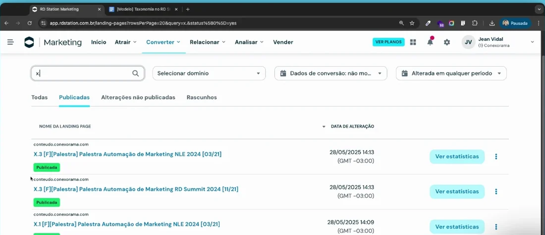Open a new browser tab
Viewport: 545px width, 235px height.
click(188, 9)
